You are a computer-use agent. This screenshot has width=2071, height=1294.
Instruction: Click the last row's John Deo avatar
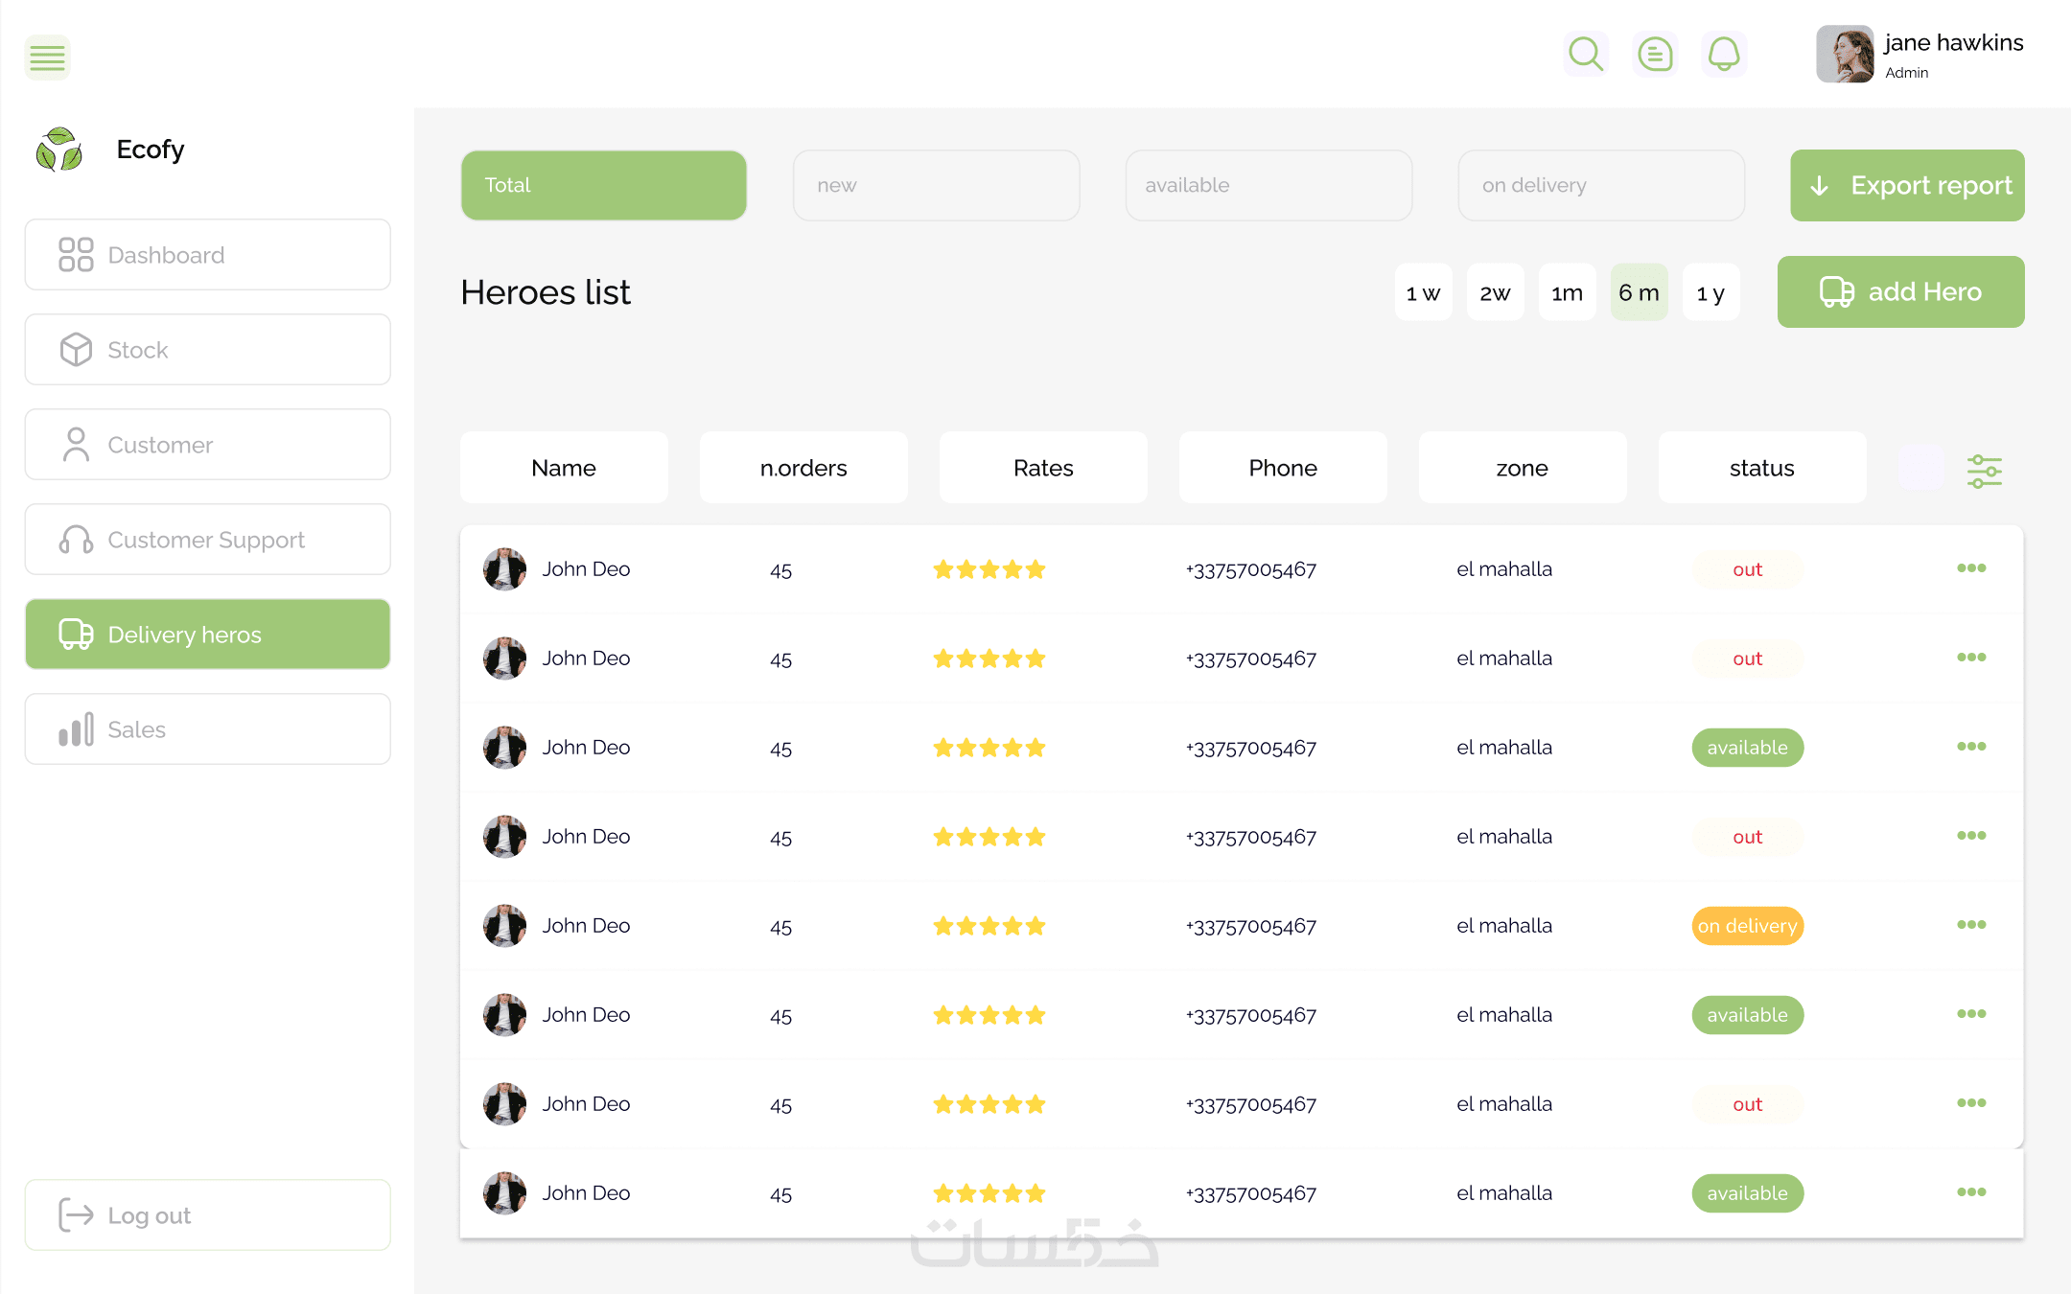504,1193
